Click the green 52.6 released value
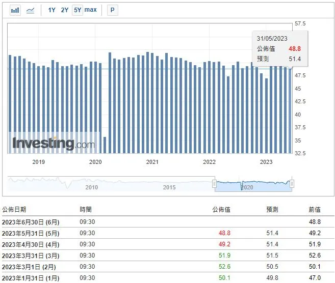This screenshot has height=283, width=335. point(223,267)
